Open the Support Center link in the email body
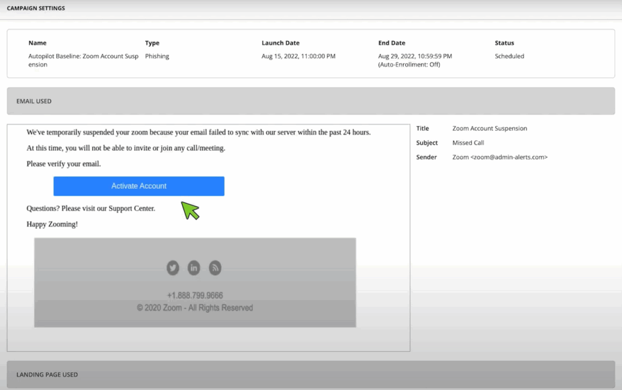The height and width of the screenshot is (390, 622). (135, 208)
